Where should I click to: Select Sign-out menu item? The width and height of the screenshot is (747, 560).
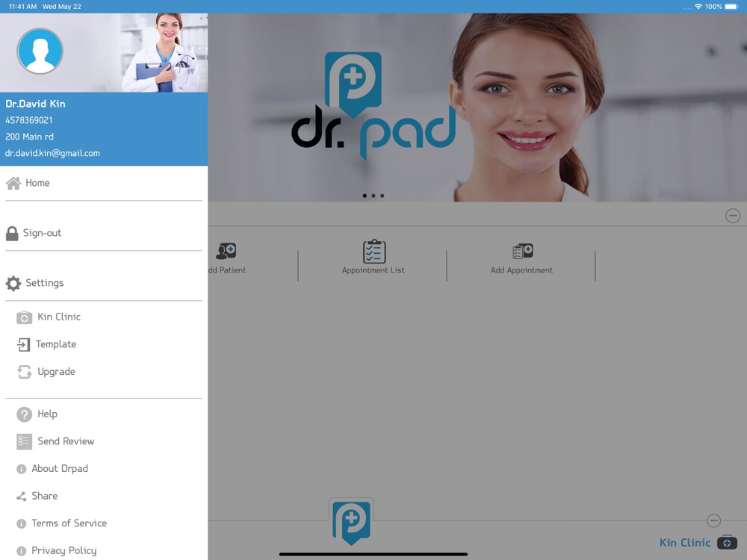point(103,233)
